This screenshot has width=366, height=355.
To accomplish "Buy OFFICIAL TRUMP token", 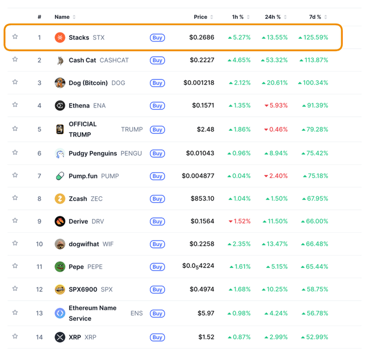I will (x=157, y=130).
